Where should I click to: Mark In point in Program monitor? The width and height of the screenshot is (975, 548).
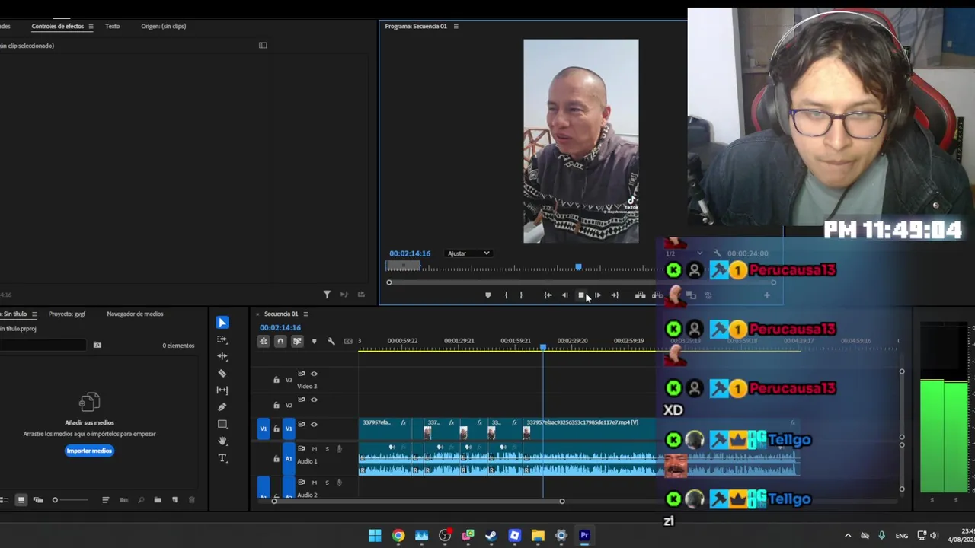[x=506, y=295]
